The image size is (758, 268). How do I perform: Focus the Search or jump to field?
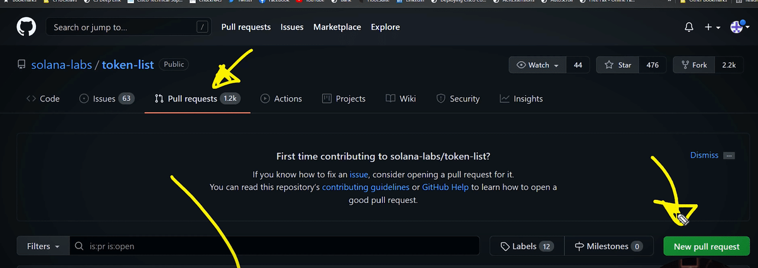129,27
